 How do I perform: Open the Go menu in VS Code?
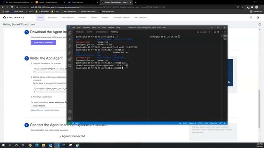click(99, 28)
